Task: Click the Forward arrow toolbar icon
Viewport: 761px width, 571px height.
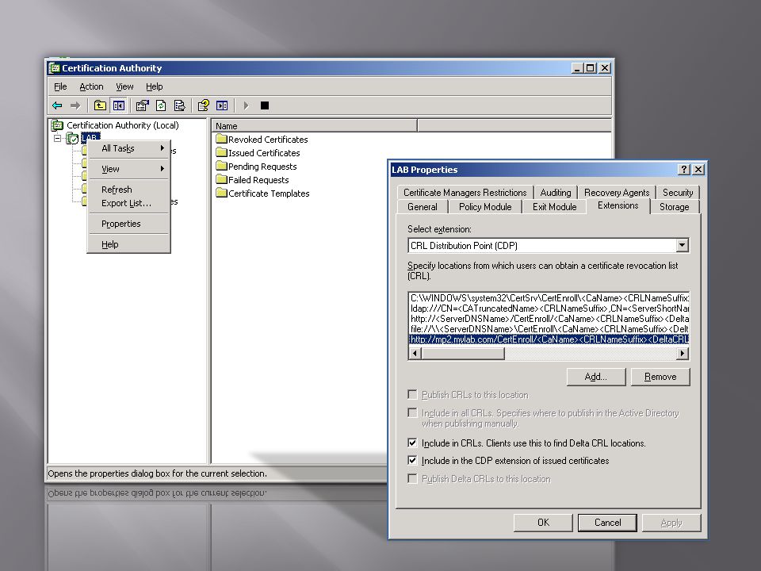Action: tap(75, 105)
